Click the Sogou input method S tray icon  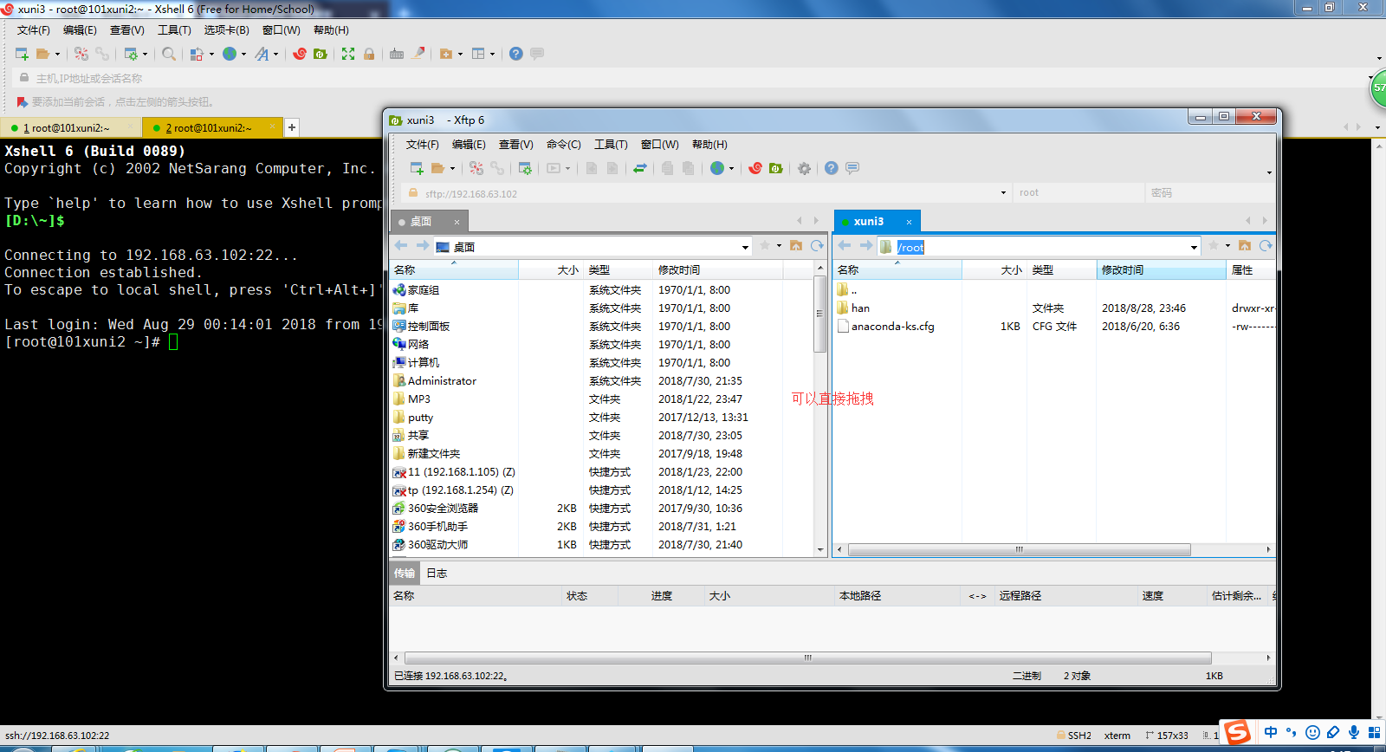point(1237,732)
